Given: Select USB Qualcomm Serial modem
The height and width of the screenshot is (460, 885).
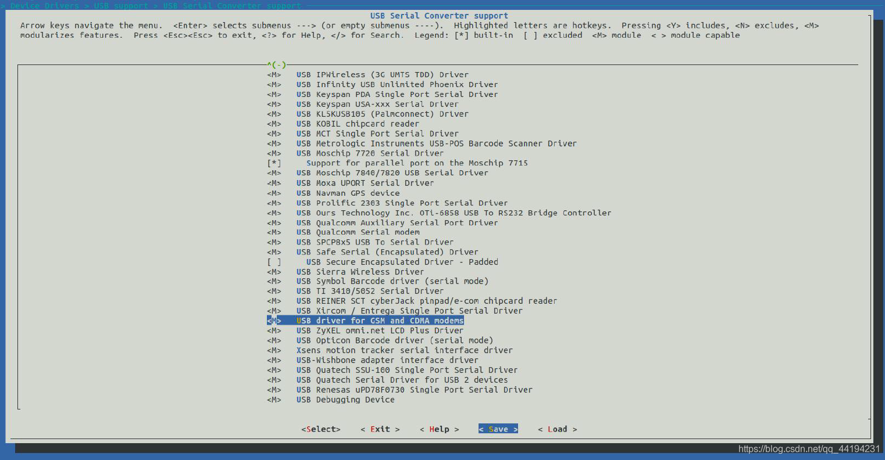Looking at the screenshot, I should point(358,232).
